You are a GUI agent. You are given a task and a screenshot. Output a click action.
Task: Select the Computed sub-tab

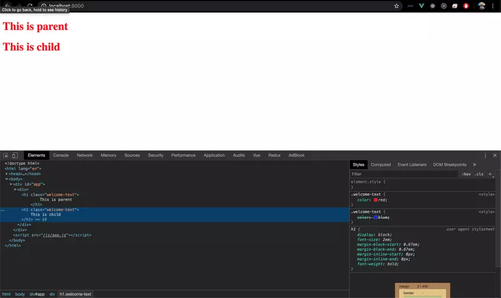[x=381, y=165]
